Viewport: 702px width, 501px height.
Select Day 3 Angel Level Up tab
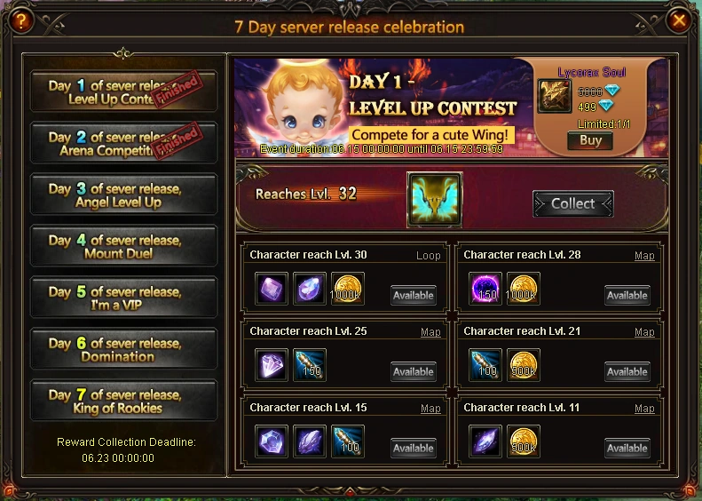tap(123, 195)
